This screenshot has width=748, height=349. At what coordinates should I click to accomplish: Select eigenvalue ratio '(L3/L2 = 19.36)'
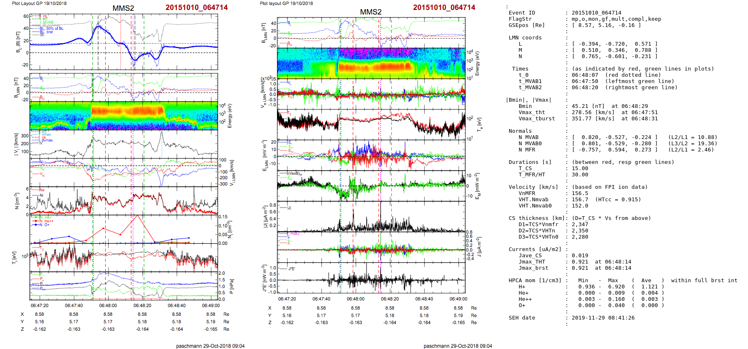tap(692, 144)
